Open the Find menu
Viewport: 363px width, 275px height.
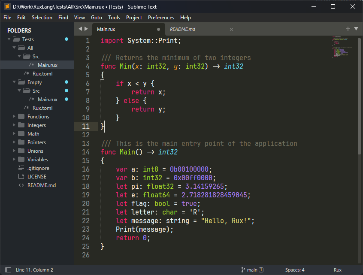click(63, 18)
